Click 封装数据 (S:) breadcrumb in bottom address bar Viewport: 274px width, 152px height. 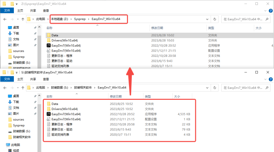point(60,88)
